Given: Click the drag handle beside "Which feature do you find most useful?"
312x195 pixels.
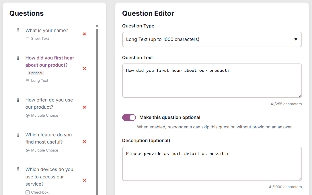Looking at the screenshot, I should coord(17,135).
